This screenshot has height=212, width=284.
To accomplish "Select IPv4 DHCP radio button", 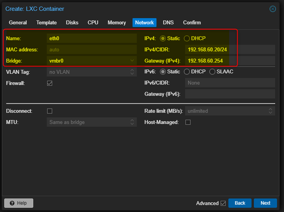I will [187, 38].
